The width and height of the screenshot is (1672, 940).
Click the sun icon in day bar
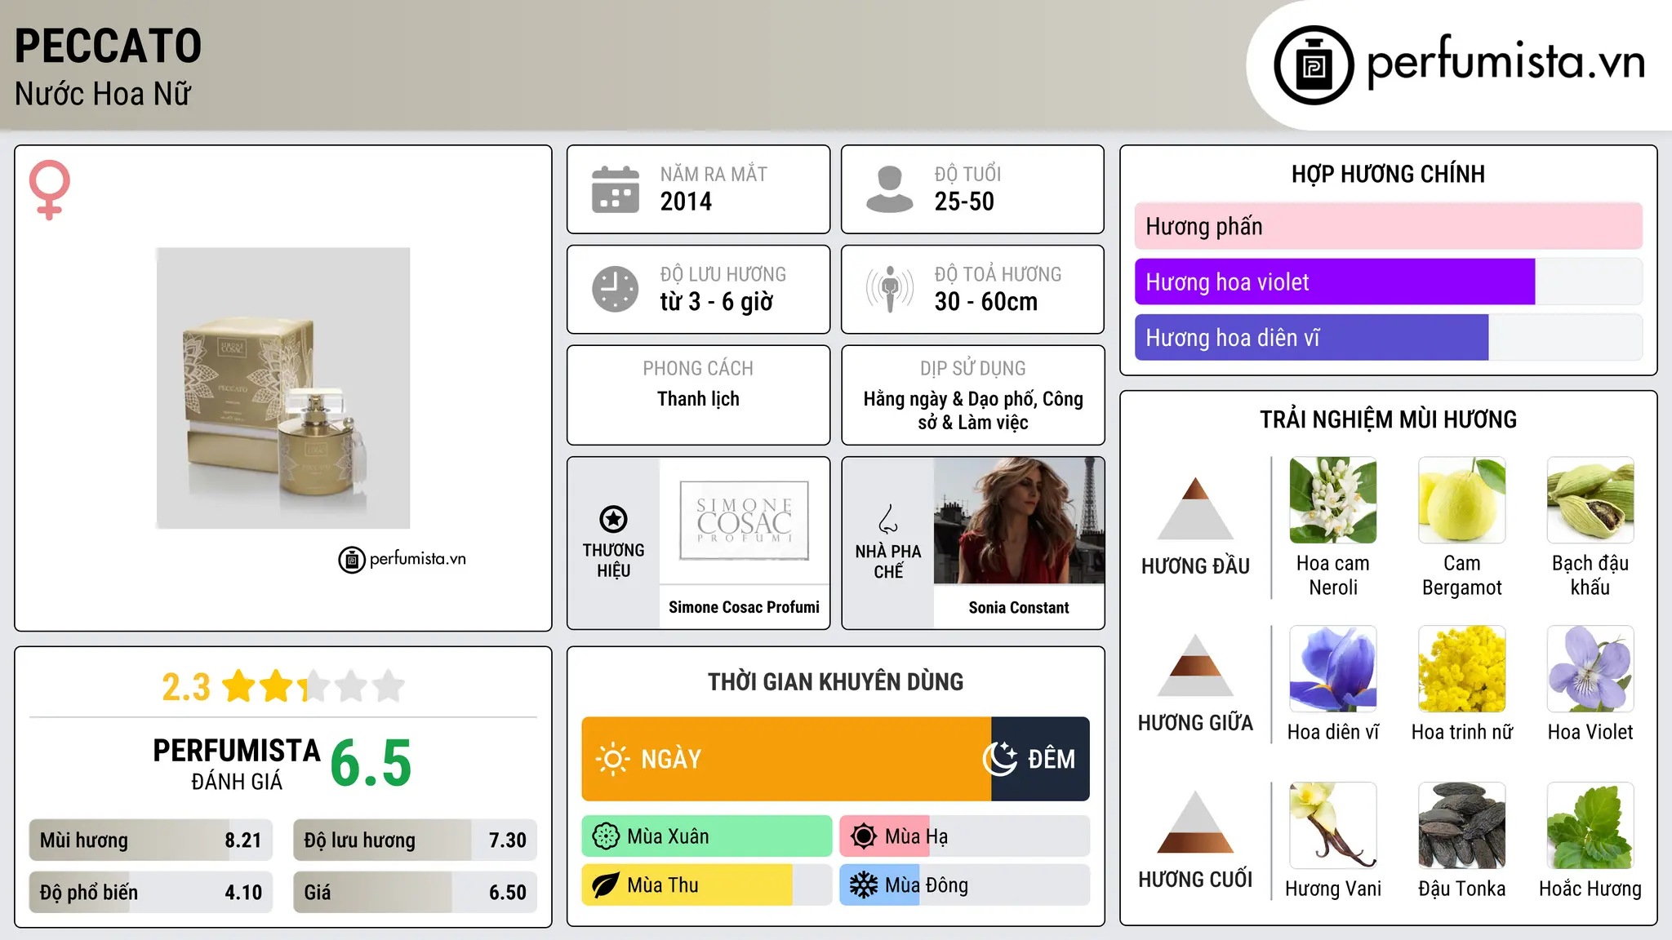click(612, 759)
